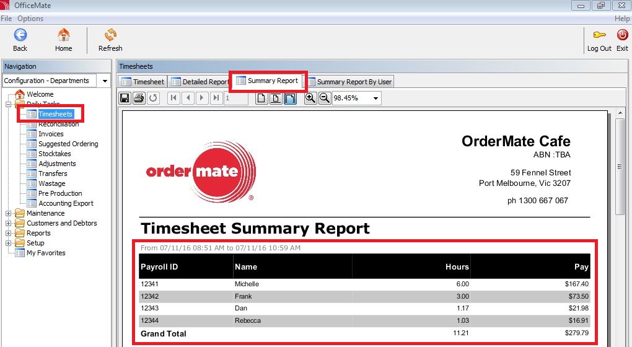Open Suggested Ordering in the tree
Image resolution: width=632 pixels, height=347 pixels.
click(x=68, y=144)
